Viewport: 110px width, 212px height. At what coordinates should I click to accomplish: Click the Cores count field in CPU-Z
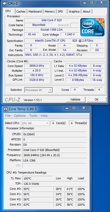[75, 90]
